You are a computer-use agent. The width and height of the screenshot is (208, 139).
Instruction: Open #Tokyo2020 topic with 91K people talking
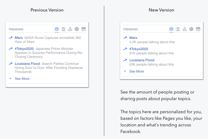[x=139, y=49]
